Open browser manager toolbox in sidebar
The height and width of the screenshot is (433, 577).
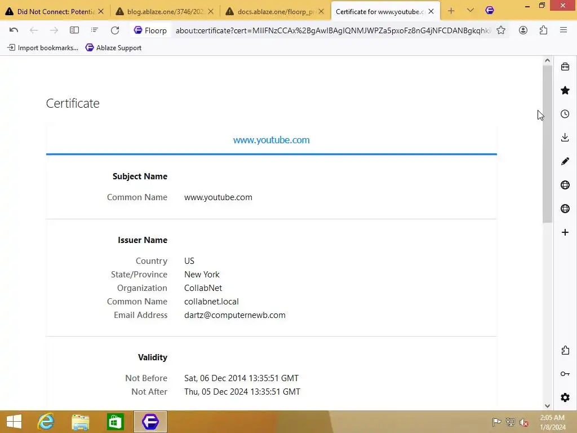(x=565, y=67)
